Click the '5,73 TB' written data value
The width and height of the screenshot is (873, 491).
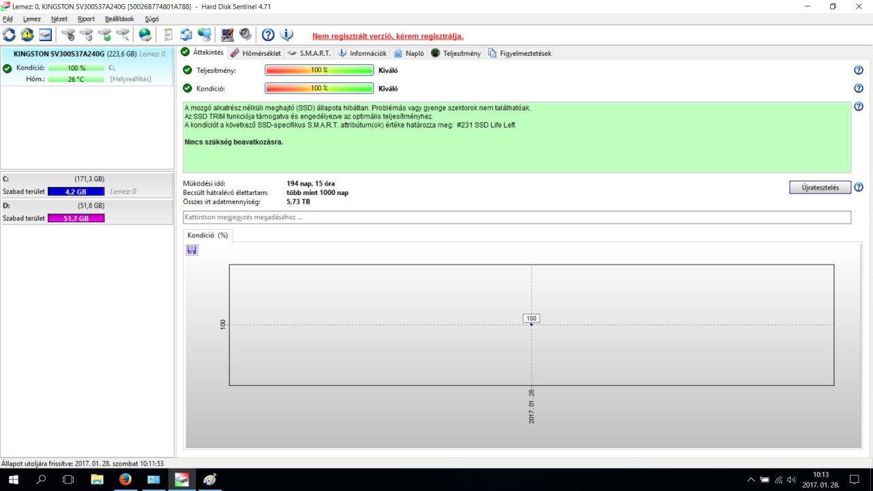299,202
